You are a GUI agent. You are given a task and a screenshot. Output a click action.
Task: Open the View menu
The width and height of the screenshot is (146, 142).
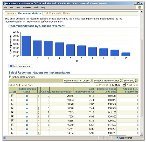point(18,8)
